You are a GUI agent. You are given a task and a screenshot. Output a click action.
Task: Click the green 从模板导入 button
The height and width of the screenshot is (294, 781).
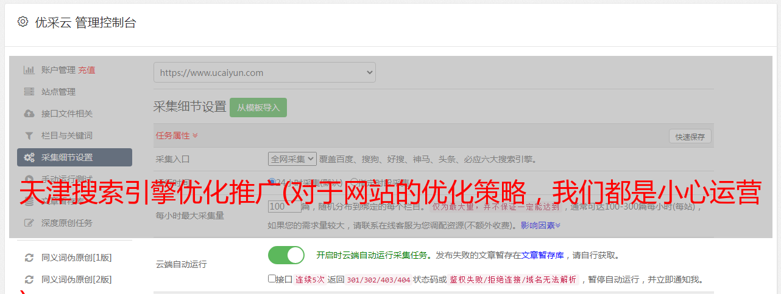tap(258, 108)
